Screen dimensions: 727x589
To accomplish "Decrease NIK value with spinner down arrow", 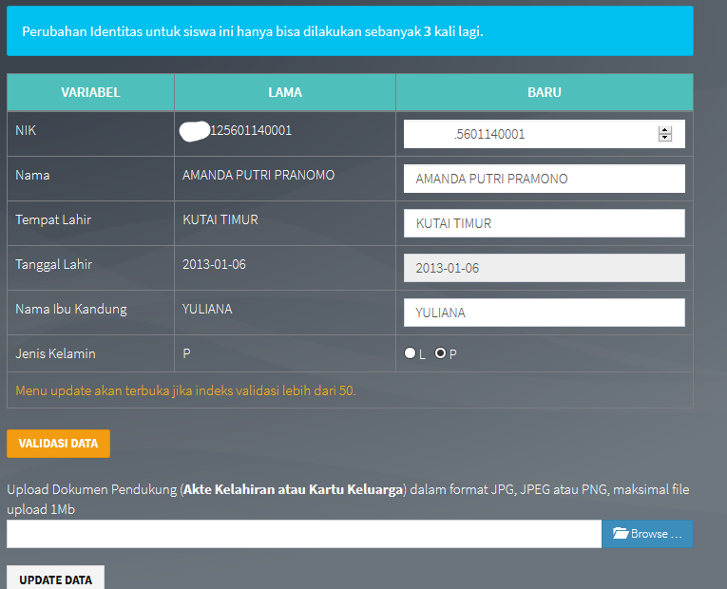I will click(x=665, y=138).
